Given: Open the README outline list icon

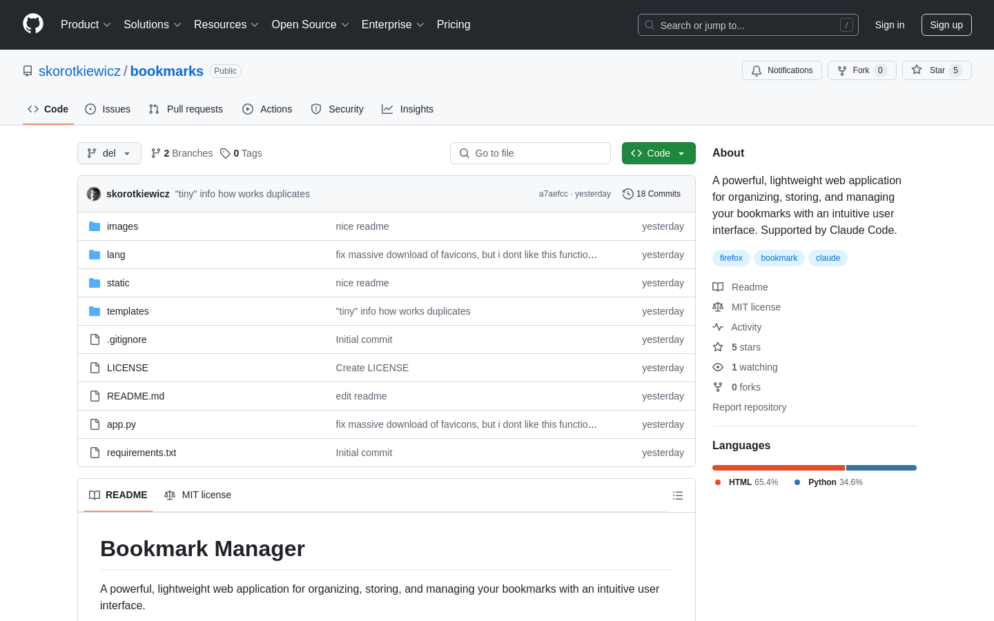Looking at the screenshot, I should click(x=678, y=495).
